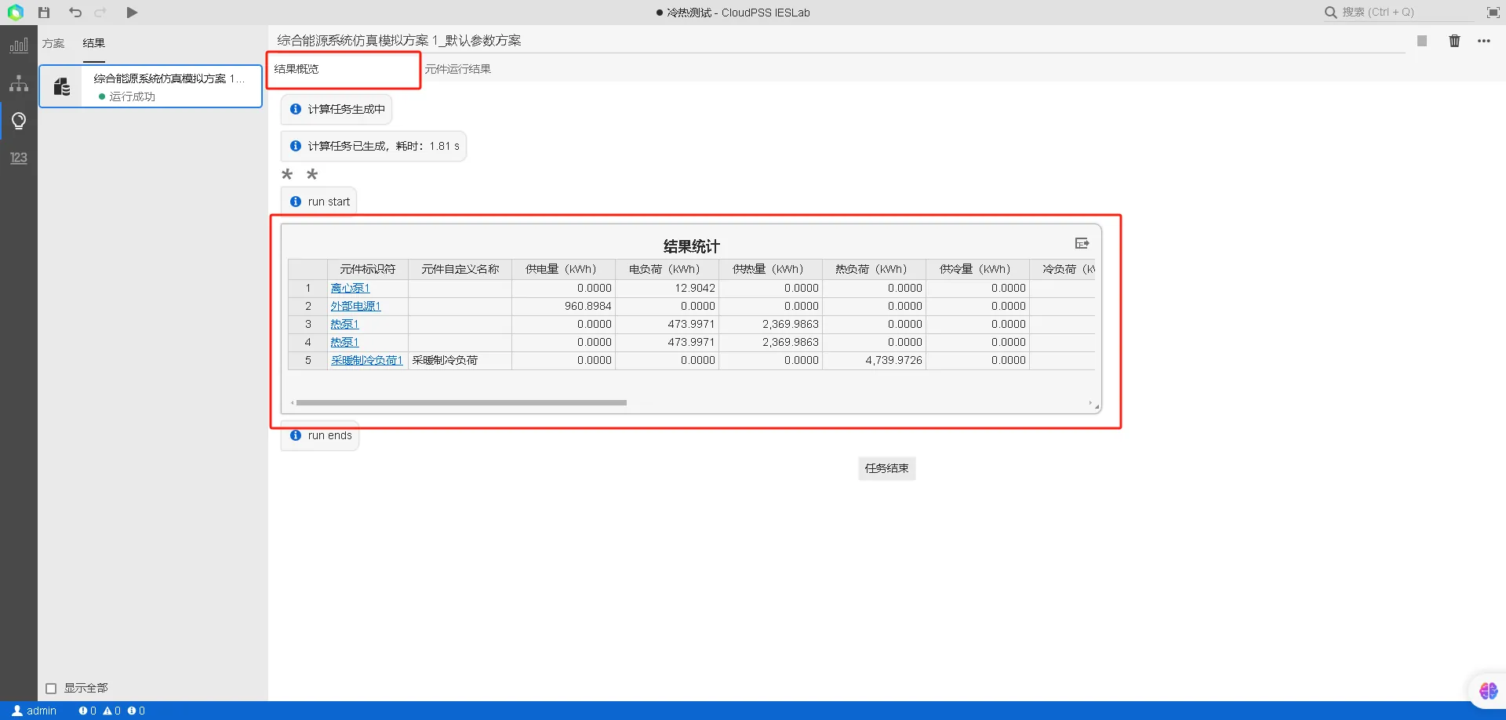Open the topology network sidebar panel

point(19,83)
